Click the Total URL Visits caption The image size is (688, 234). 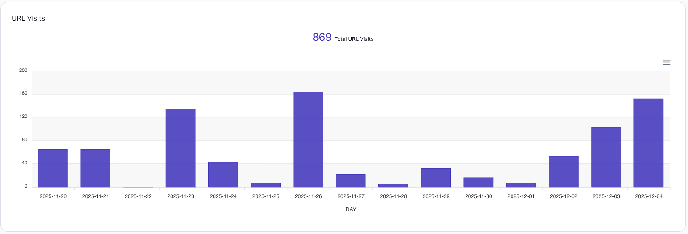click(x=354, y=39)
